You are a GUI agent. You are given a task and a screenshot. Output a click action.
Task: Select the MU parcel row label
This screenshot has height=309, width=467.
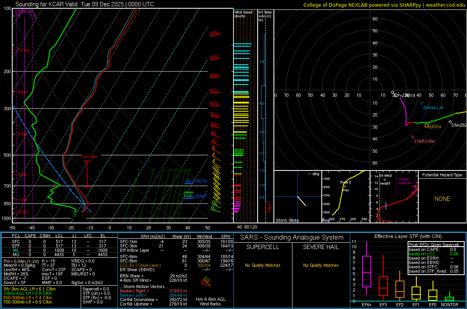[16, 255]
